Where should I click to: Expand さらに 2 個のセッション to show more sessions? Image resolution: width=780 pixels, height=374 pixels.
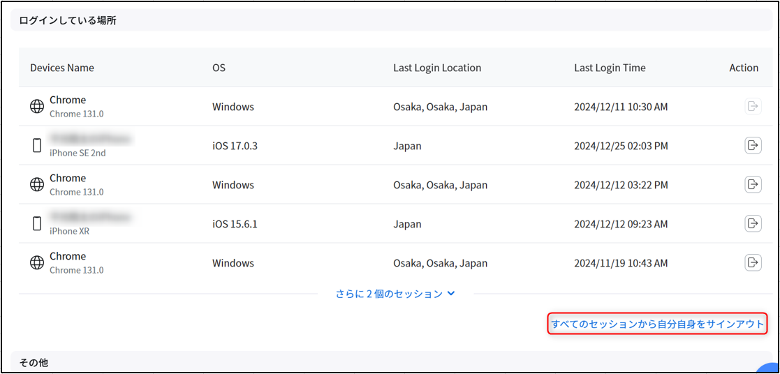(388, 294)
